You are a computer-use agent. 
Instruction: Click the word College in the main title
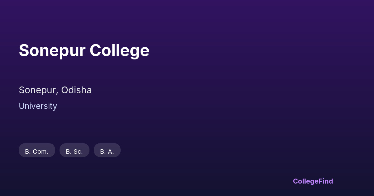click(x=119, y=50)
